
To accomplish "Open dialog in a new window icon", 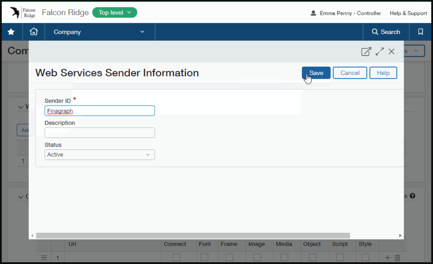I will pos(366,51).
